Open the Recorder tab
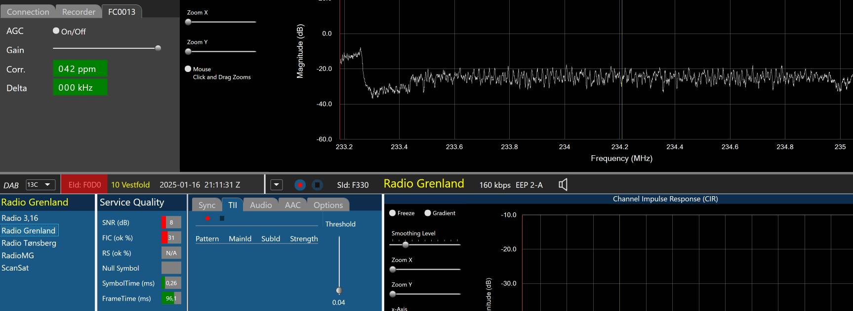853x311 pixels. pyautogui.click(x=79, y=12)
